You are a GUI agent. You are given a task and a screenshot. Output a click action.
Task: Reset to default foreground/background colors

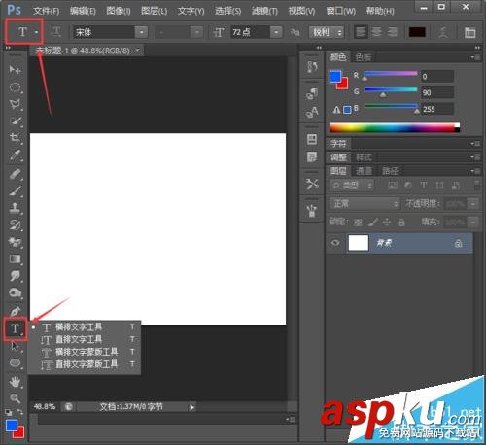pyautogui.click(x=9, y=412)
